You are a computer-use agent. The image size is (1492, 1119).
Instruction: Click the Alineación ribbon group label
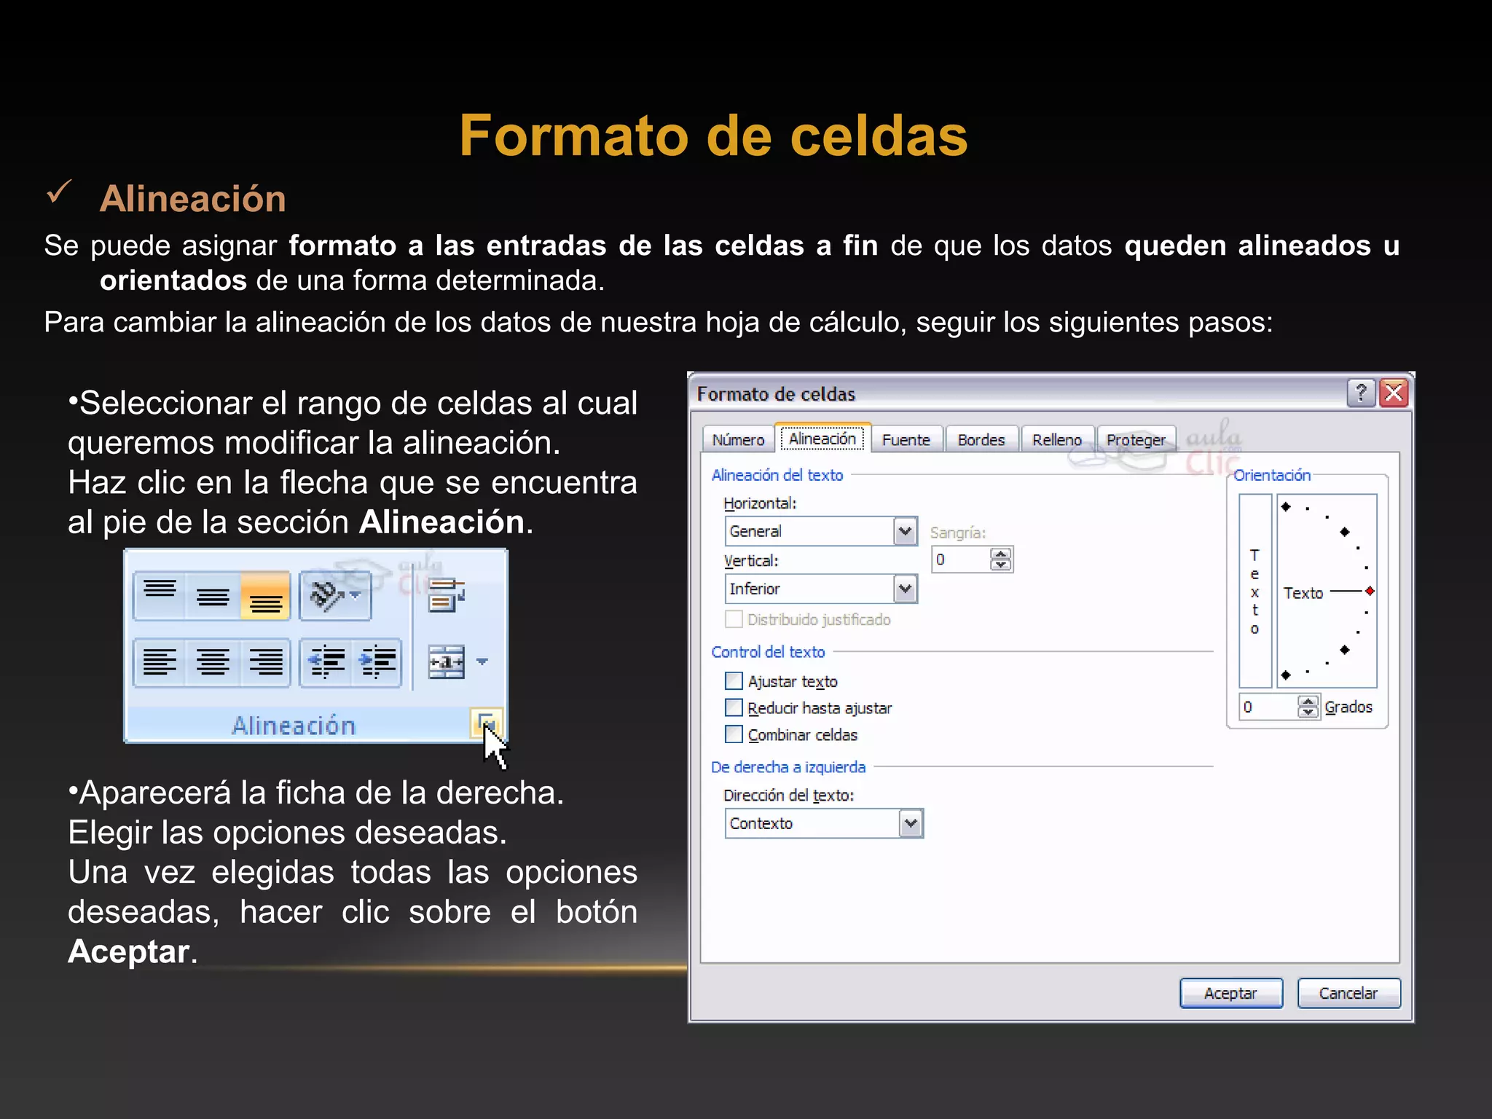(294, 726)
